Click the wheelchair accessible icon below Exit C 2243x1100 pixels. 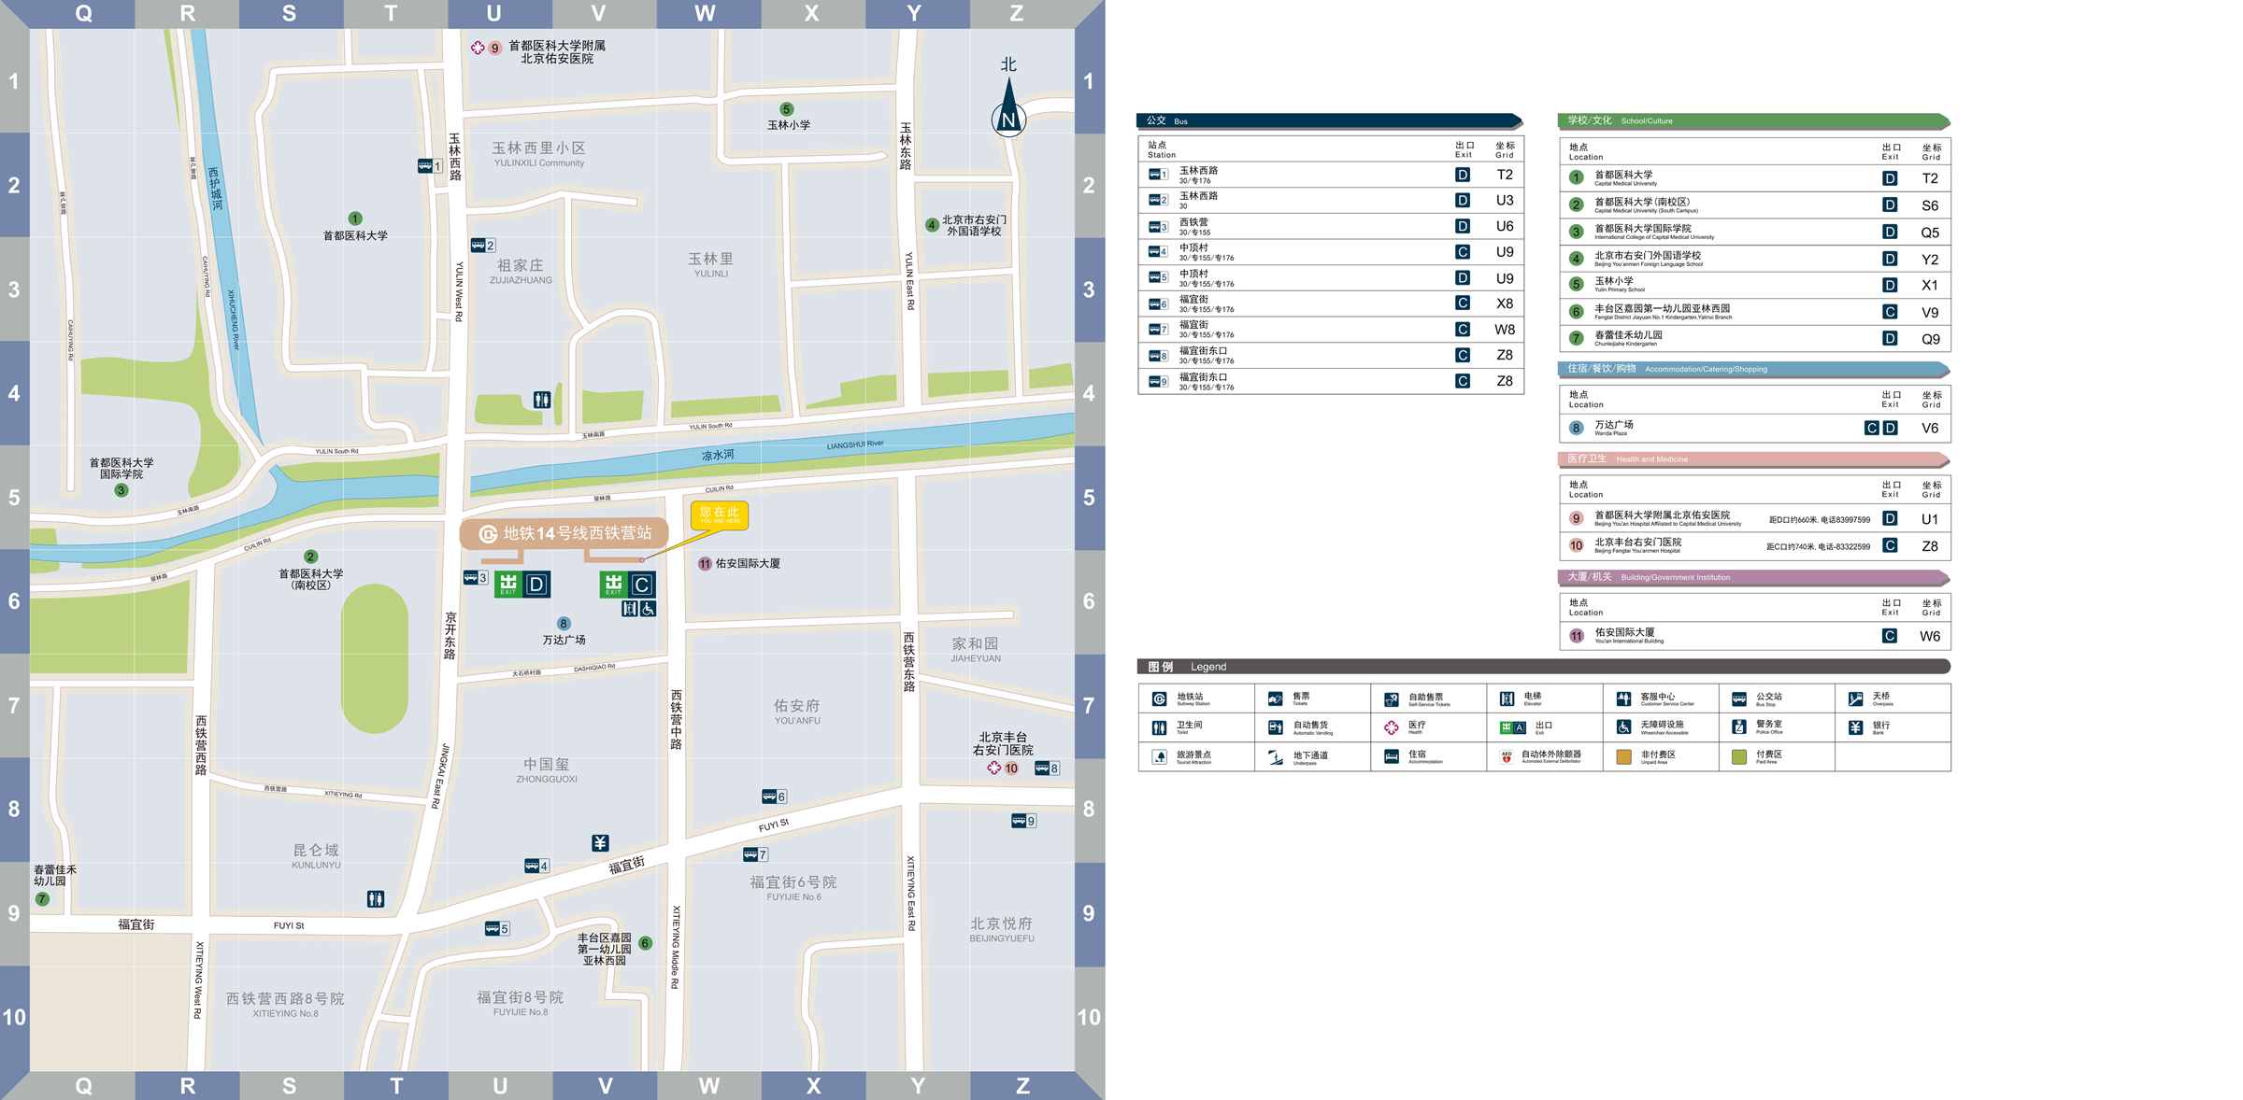tap(649, 609)
